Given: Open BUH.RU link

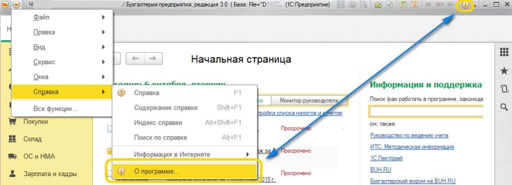Looking at the screenshot, I should coord(380,170).
